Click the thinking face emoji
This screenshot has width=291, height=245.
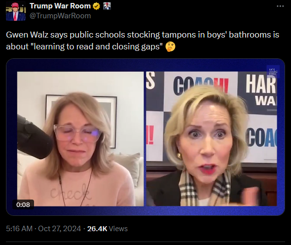(170, 46)
